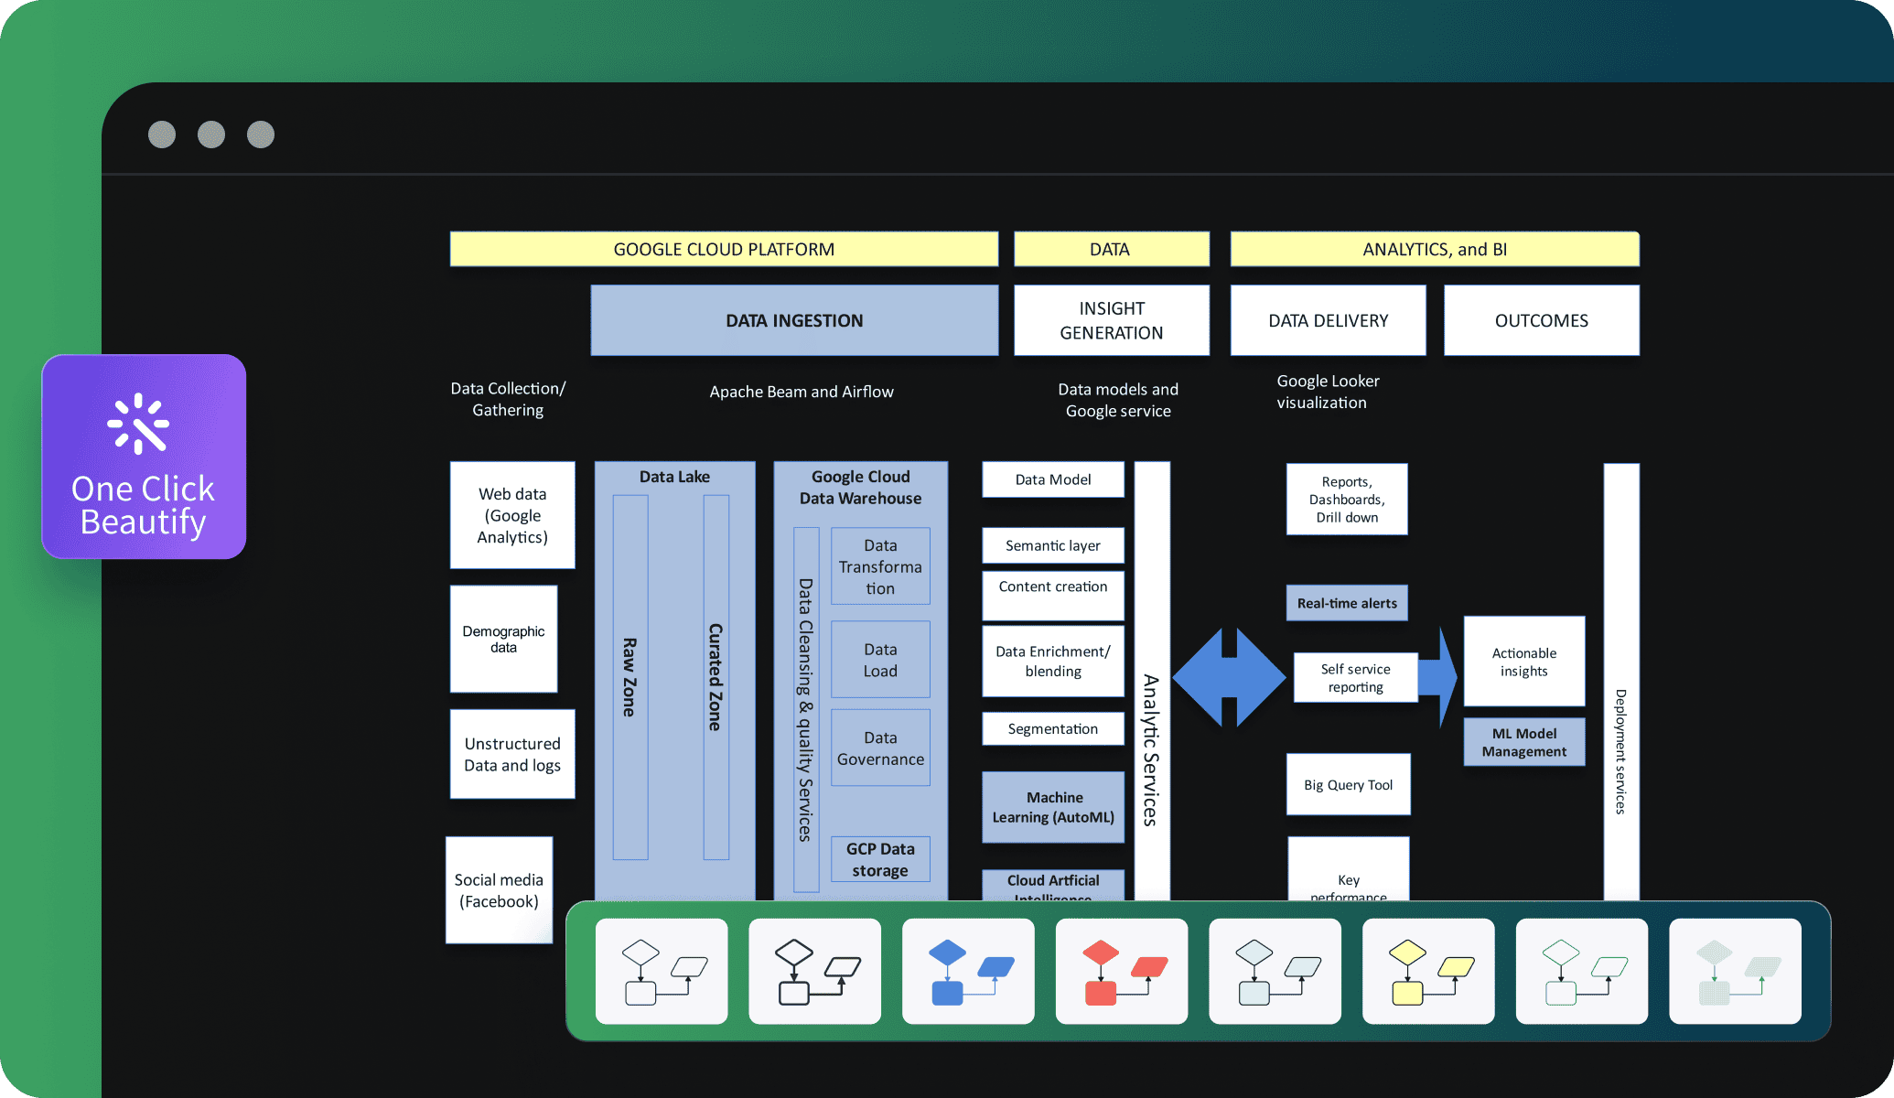Select the ML Model Management box
The width and height of the screenshot is (1894, 1098).
pos(1524,742)
